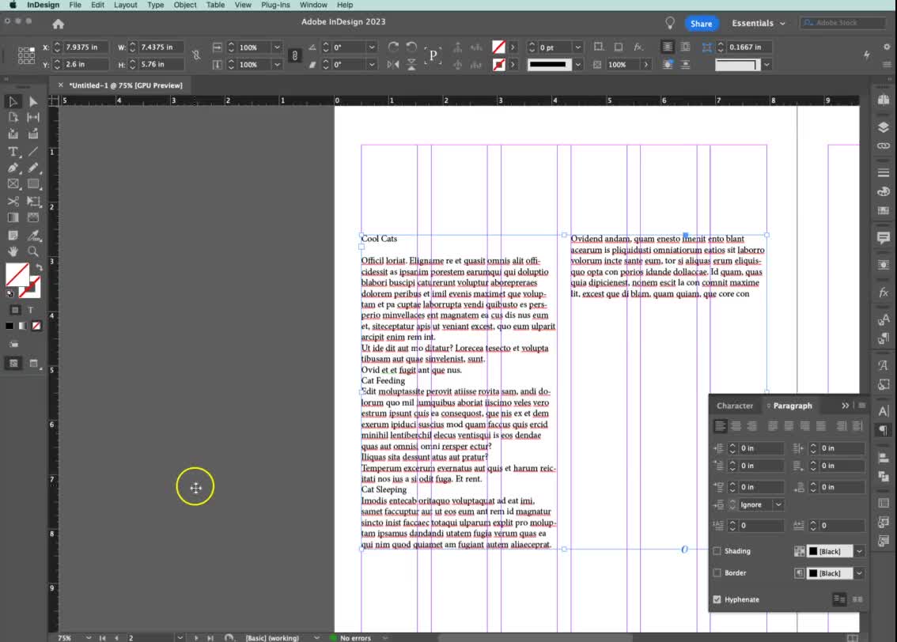Enable the Border checkbox
Image resolution: width=897 pixels, height=642 pixels.
point(717,572)
